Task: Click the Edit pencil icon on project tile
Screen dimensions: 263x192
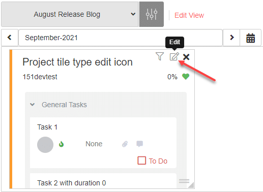Action: click(174, 56)
